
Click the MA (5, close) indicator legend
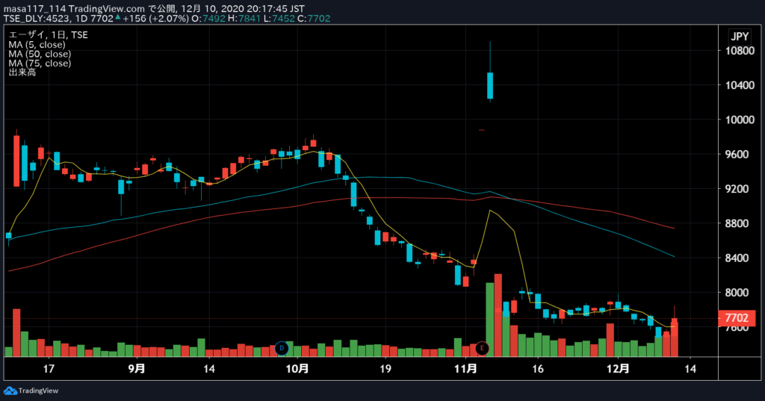coord(37,44)
